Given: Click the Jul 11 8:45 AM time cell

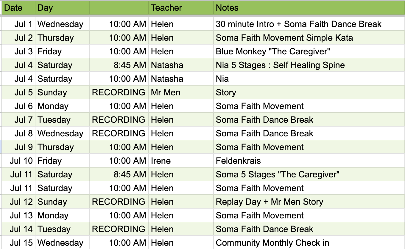Looking at the screenshot, I should point(119,174).
